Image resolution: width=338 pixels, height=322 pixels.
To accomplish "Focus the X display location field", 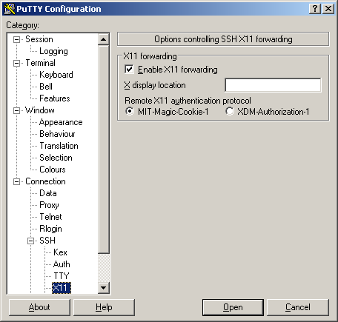I will 273,85.
